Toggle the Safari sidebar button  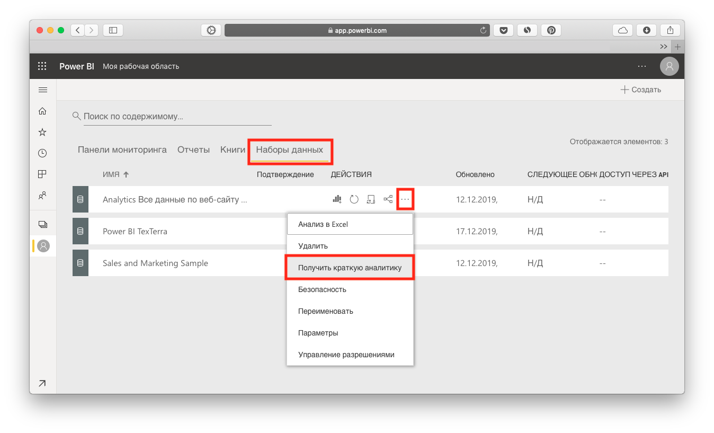tap(113, 30)
